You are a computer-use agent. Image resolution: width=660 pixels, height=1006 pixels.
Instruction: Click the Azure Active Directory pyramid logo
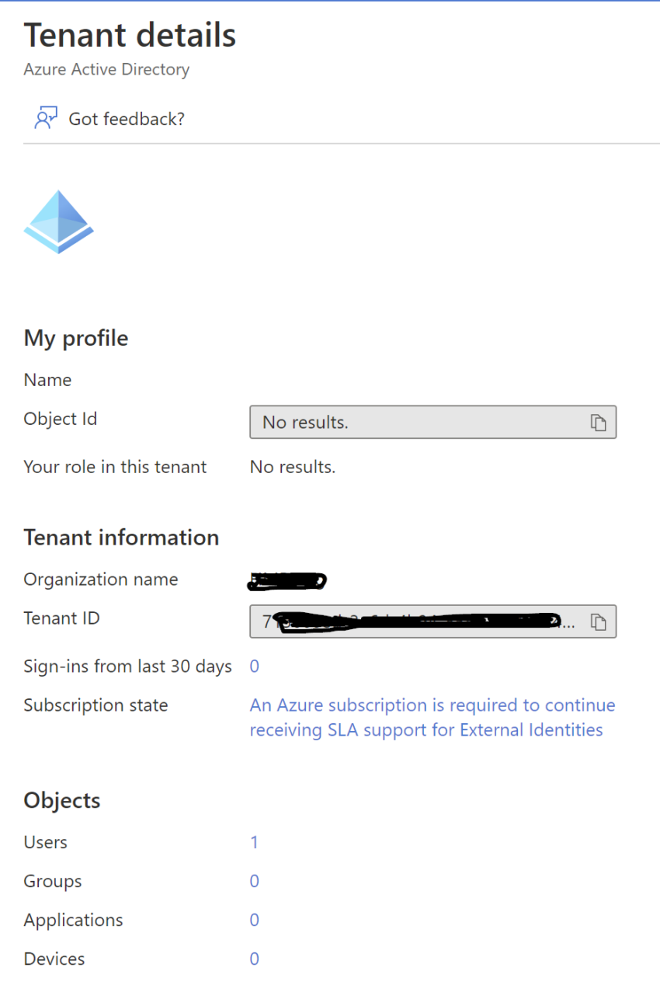click(x=59, y=221)
